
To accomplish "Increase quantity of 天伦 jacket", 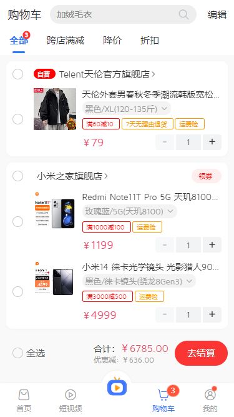I will pyautogui.click(x=212, y=142).
